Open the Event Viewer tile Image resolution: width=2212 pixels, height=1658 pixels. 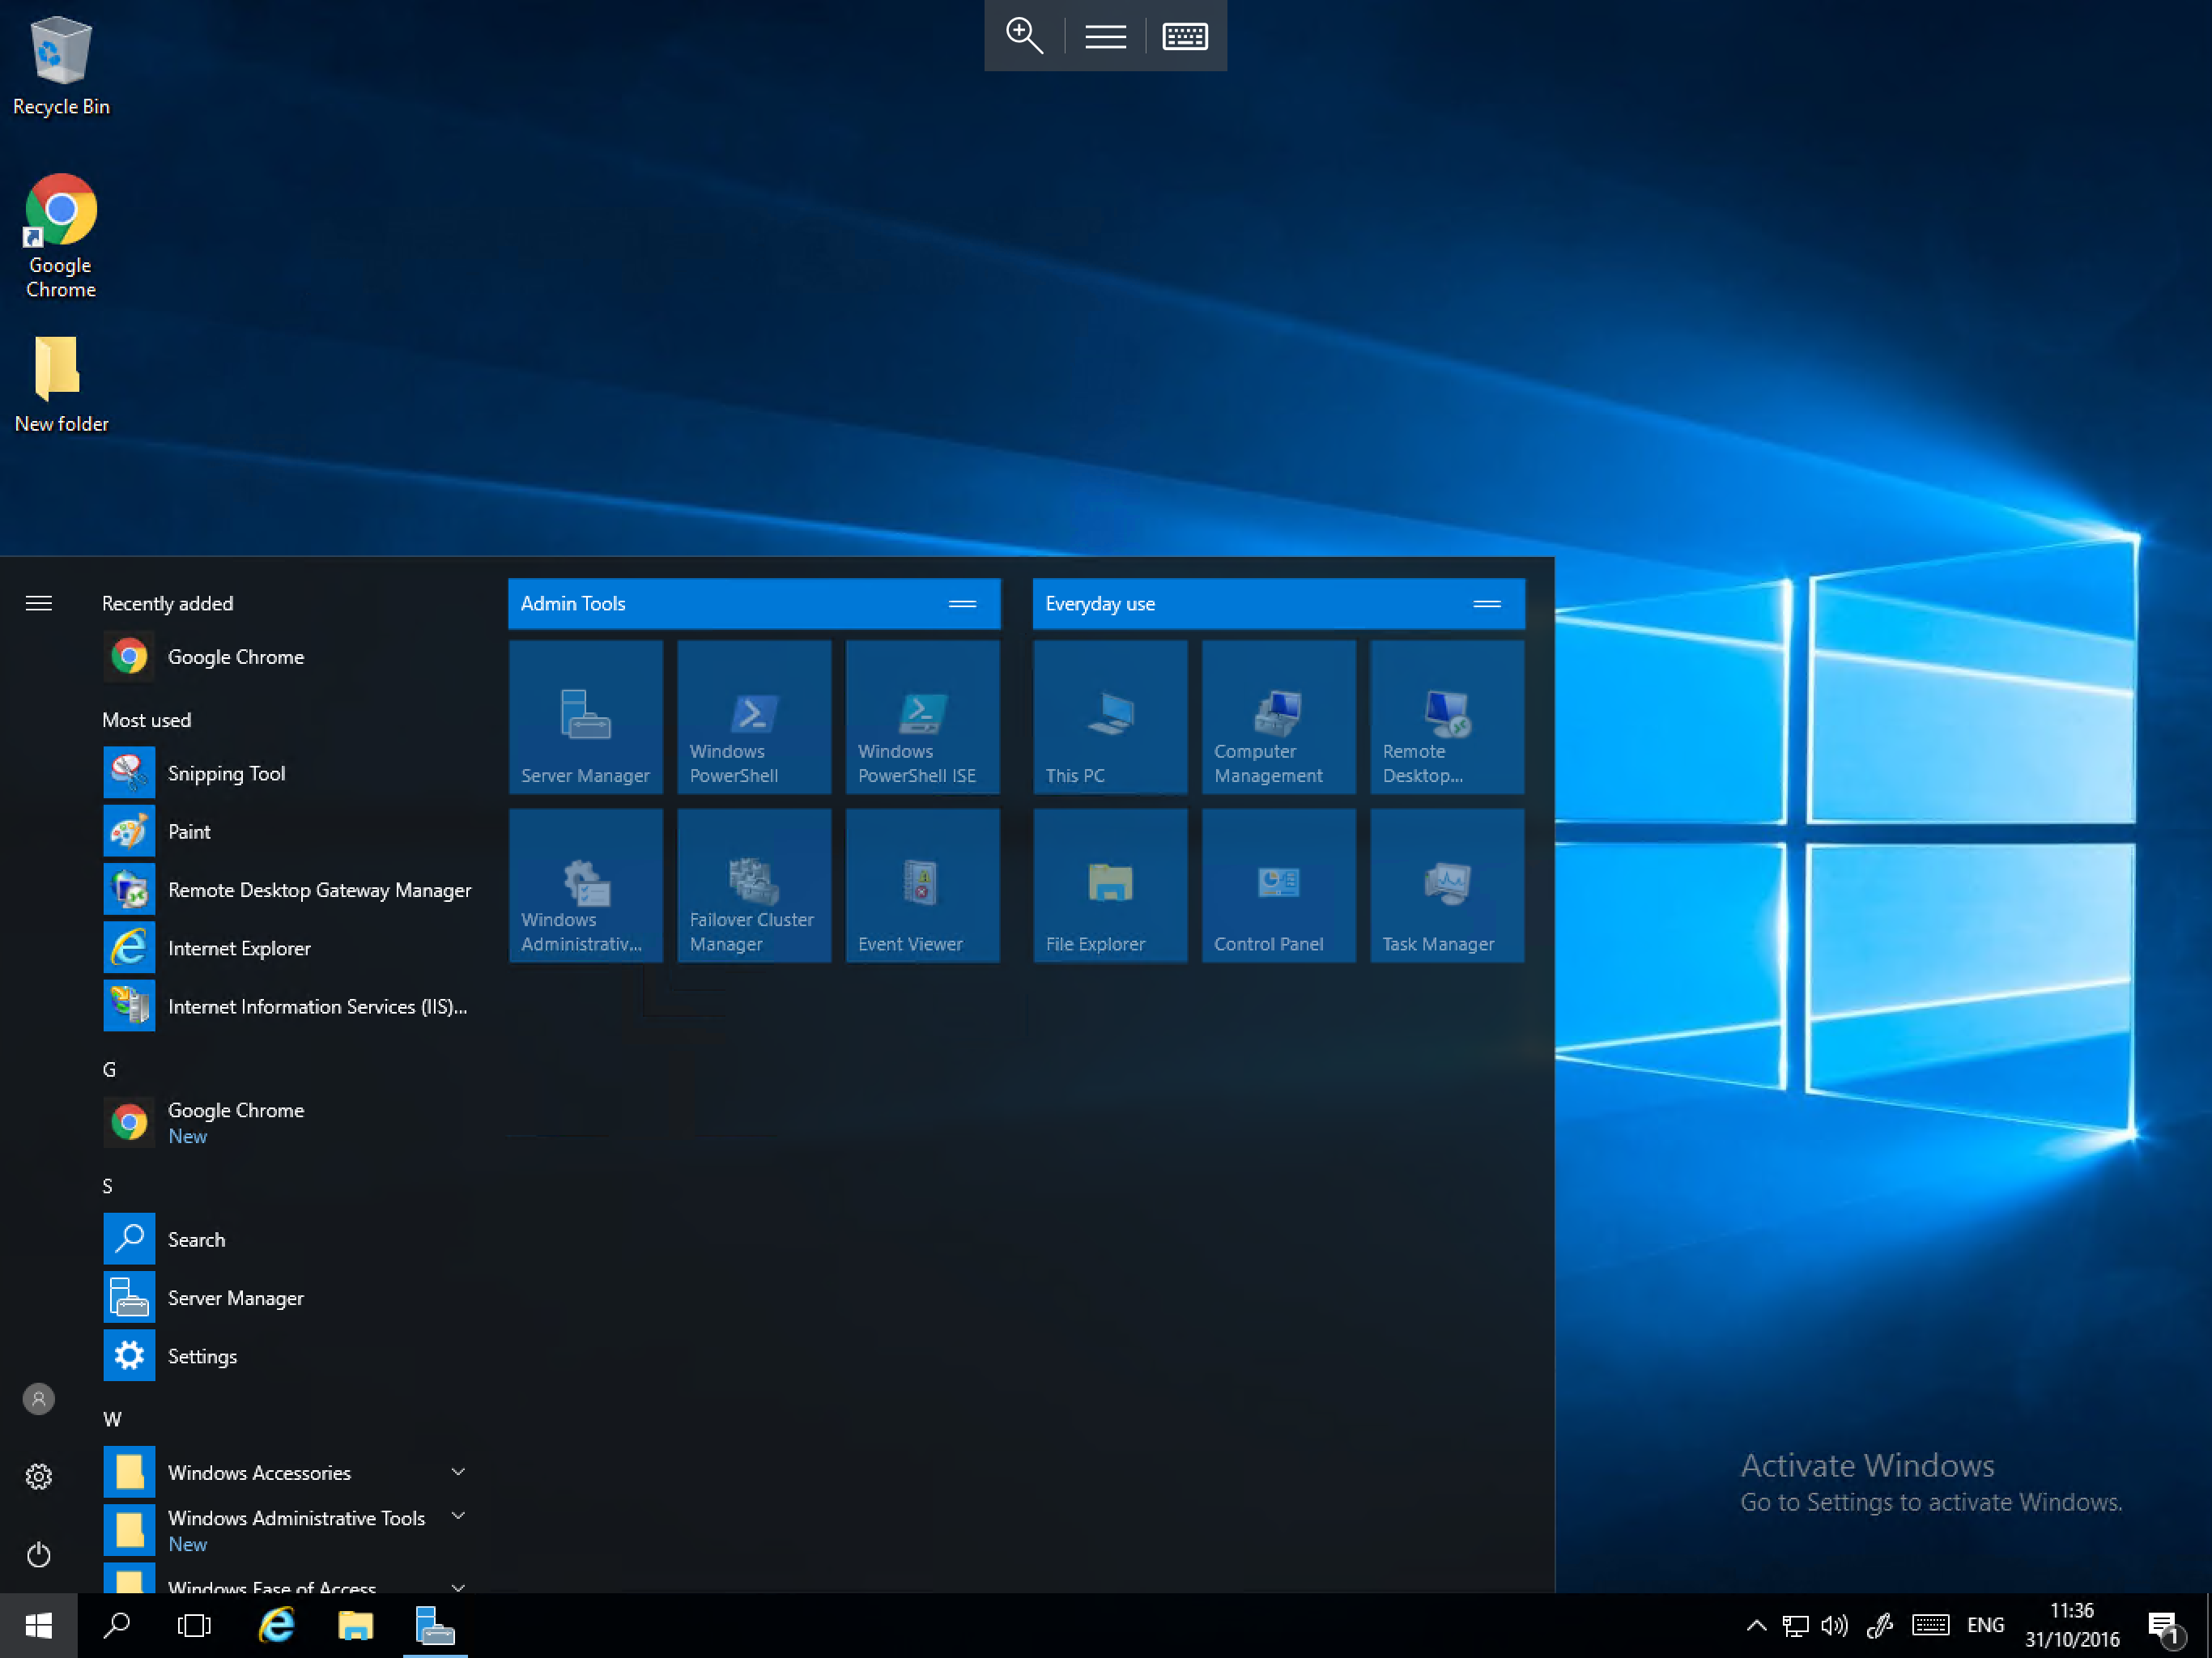(922, 886)
